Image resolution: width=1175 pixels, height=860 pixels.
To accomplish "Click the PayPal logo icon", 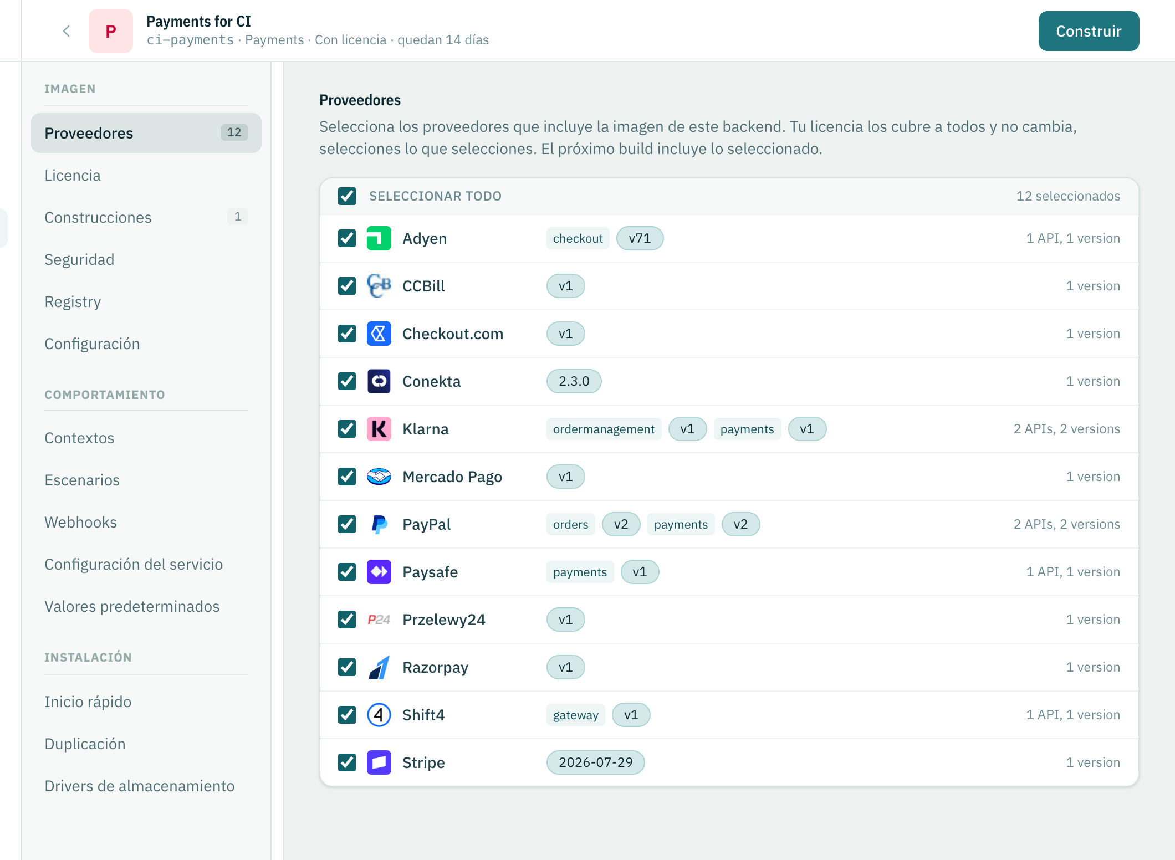I will [379, 524].
